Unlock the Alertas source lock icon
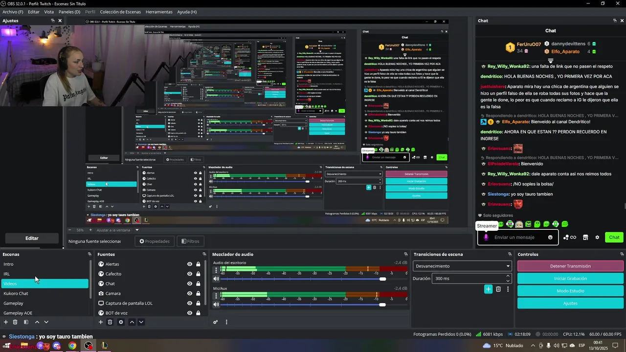626x352 pixels. tap(198, 264)
